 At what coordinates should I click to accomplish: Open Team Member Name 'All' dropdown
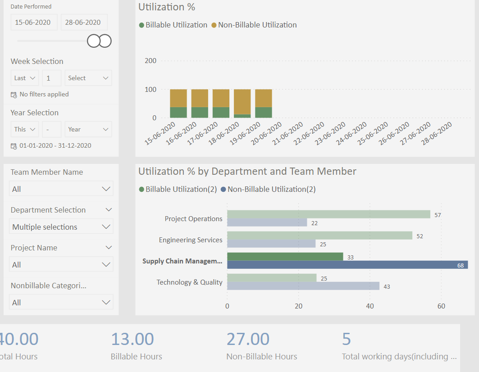point(61,189)
